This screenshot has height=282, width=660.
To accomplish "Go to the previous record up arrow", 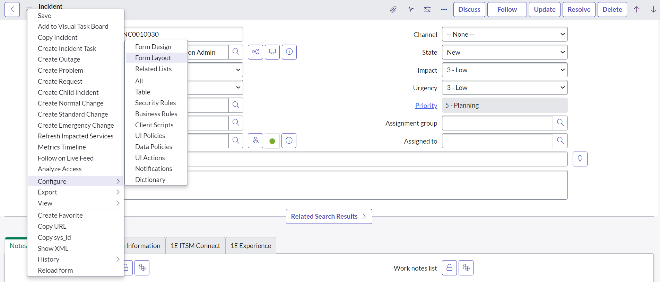I will (x=636, y=9).
